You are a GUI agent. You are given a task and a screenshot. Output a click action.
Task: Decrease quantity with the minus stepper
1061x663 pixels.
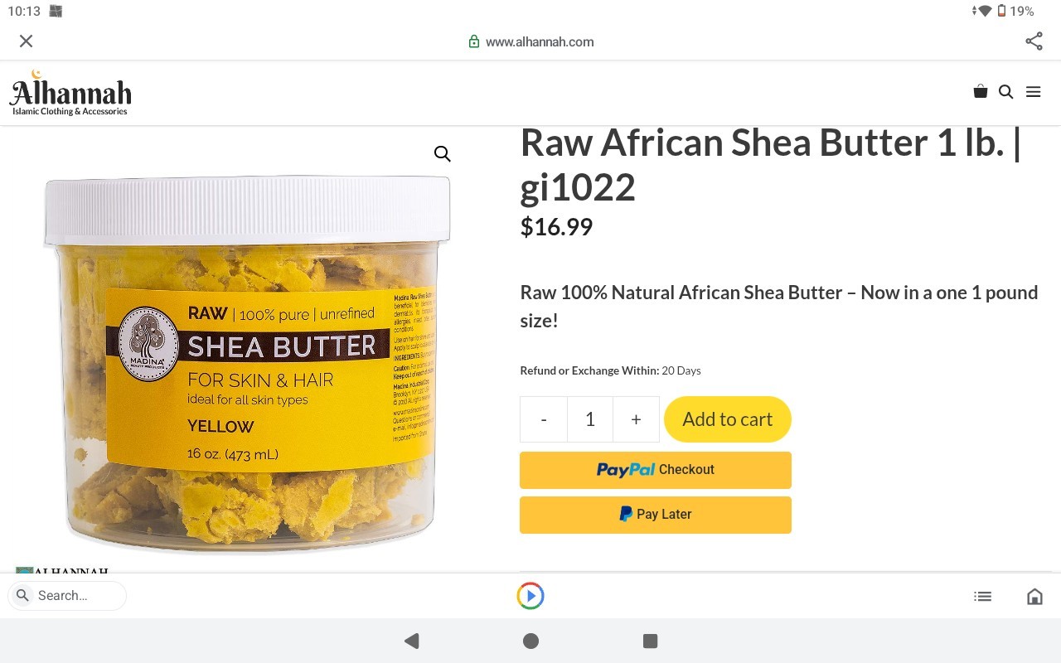click(x=543, y=419)
